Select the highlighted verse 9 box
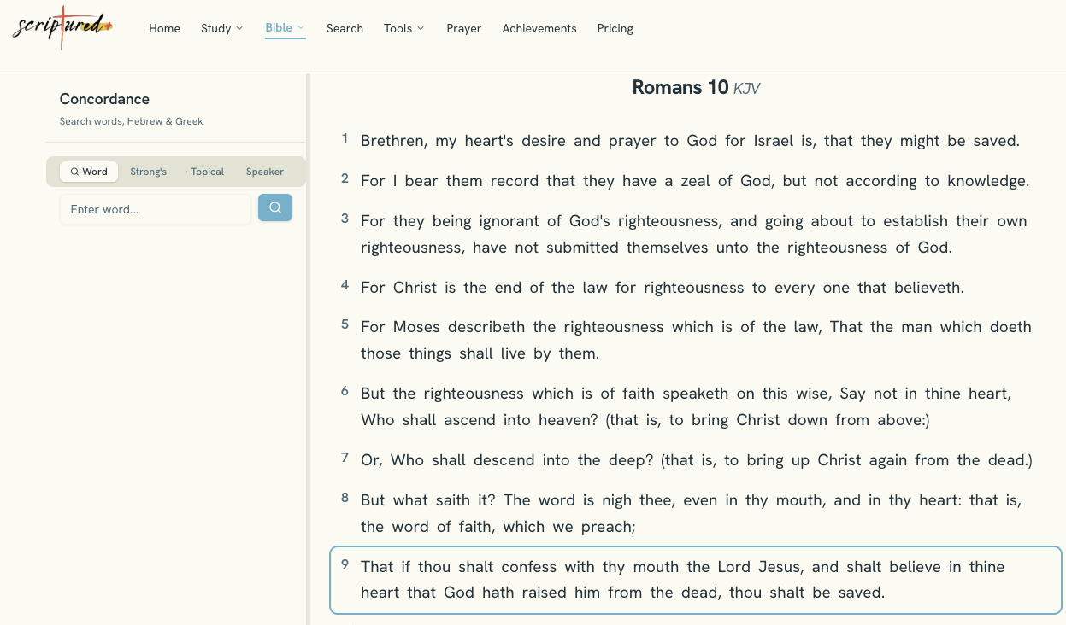Screen dimensions: 1066x625 pyautogui.click(x=696, y=580)
